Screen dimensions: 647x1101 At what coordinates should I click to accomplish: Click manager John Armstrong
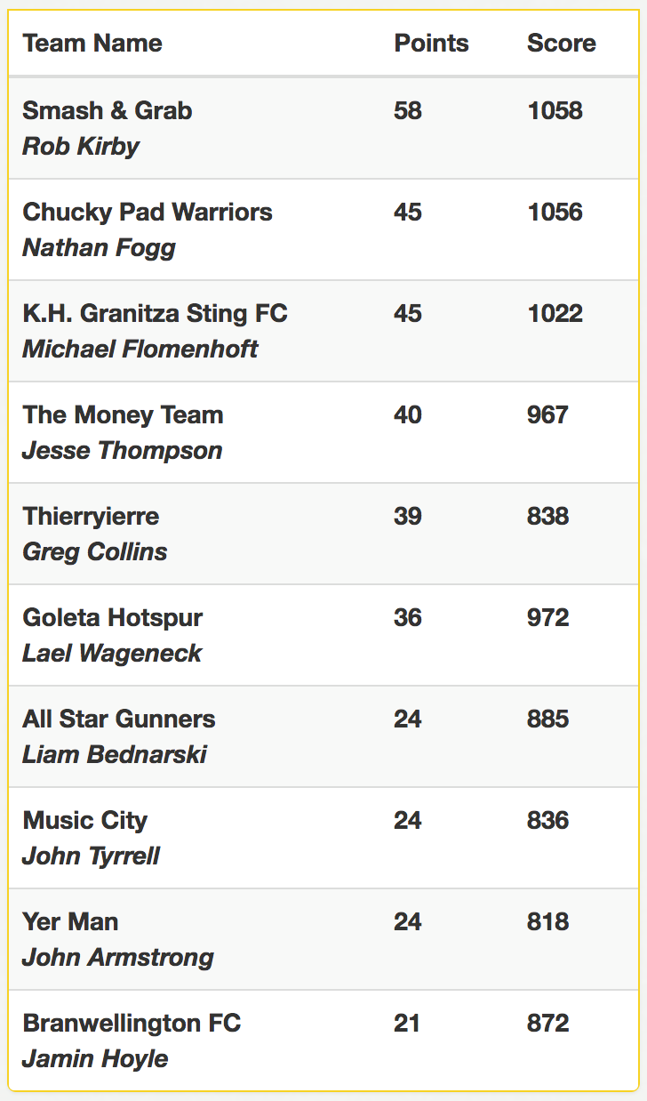118,957
